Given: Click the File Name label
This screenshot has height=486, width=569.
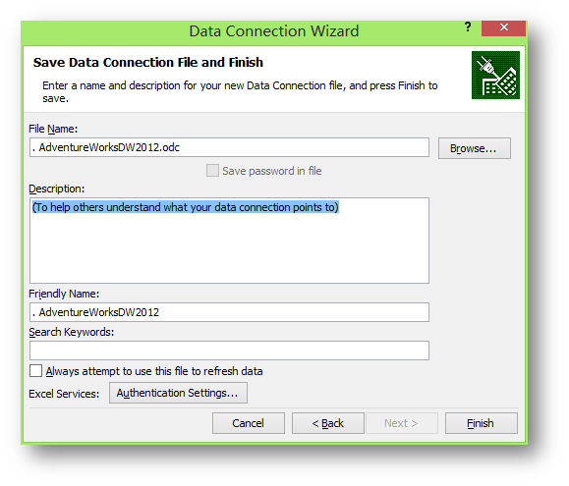Looking at the screenshot, I should click(53, 129).
